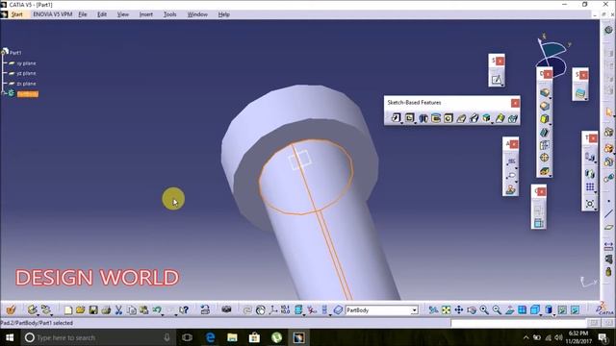Click Fit All In view icon
This screenshot has width=616, height=346.
coord(446,309)
